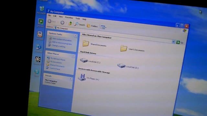Screen dimensions: 207x116
Task: Open the File menu
Action: 49,15
